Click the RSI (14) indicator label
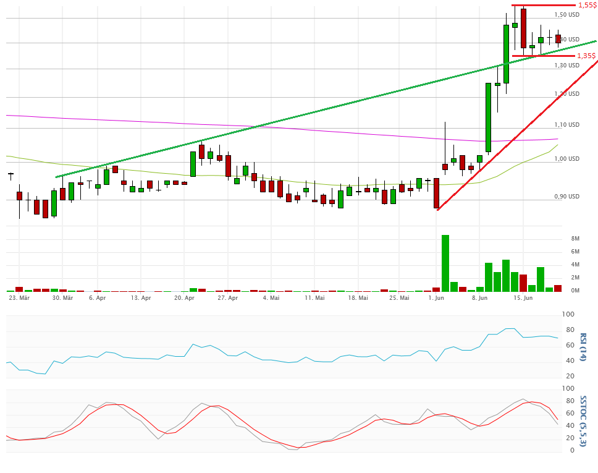 coord(583,347)
